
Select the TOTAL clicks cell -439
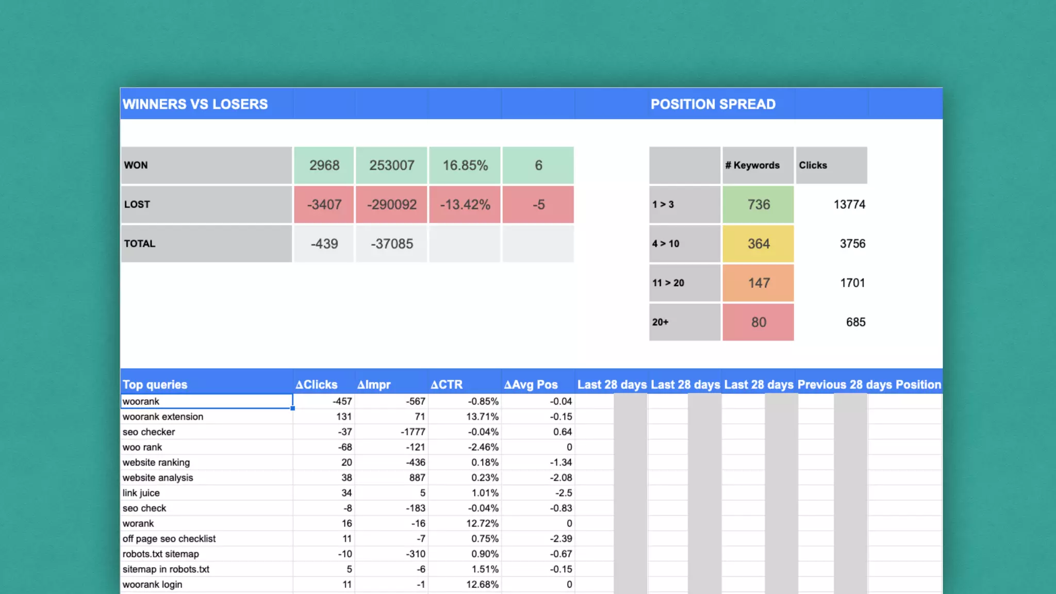pos(324,244)
